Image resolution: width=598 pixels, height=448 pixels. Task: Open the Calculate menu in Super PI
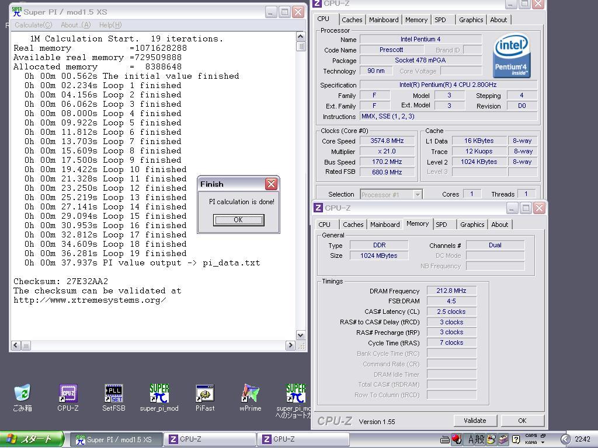pyautogui.click(x=33, y=24)
